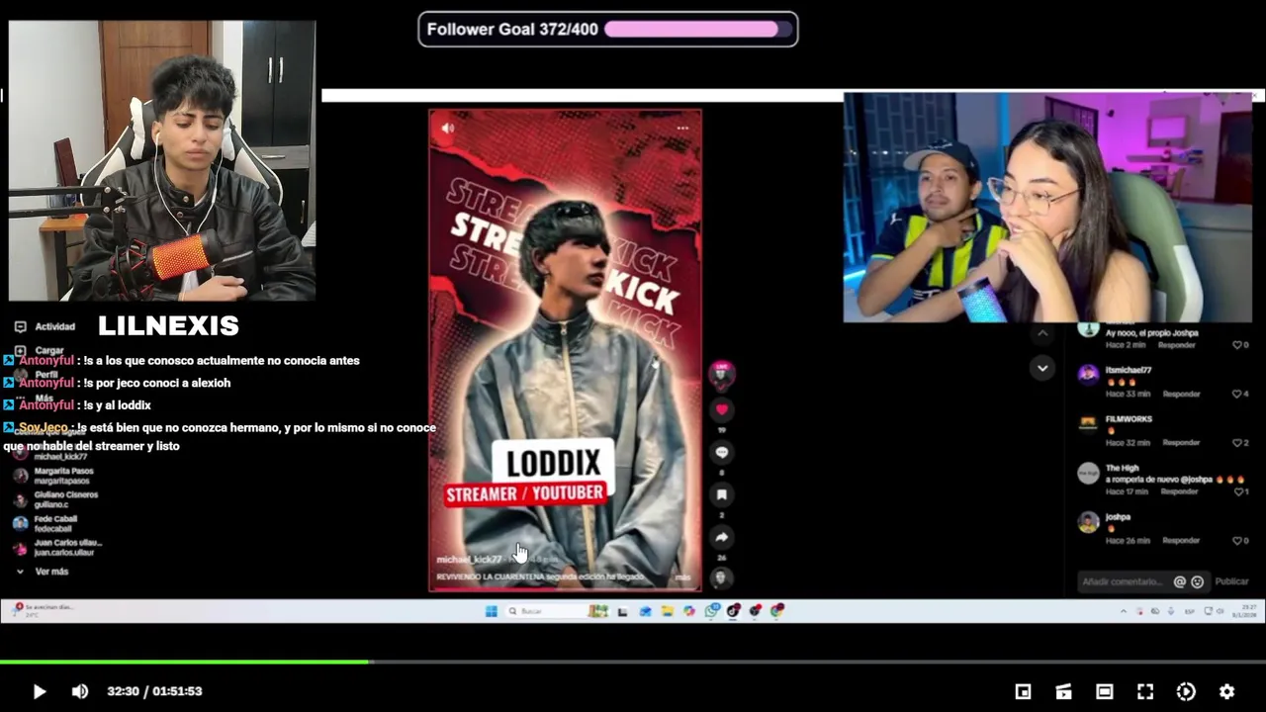Click the Añadir comentario input field
Screen dimensions: 1266x712
[1125, 581]
